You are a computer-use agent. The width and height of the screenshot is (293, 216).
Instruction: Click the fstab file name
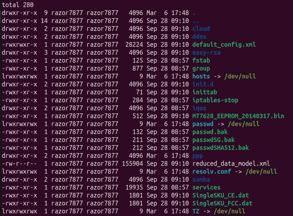201,61
